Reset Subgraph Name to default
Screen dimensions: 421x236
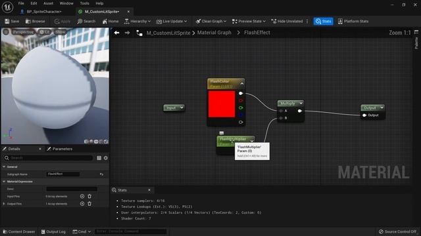coord(101,174)
